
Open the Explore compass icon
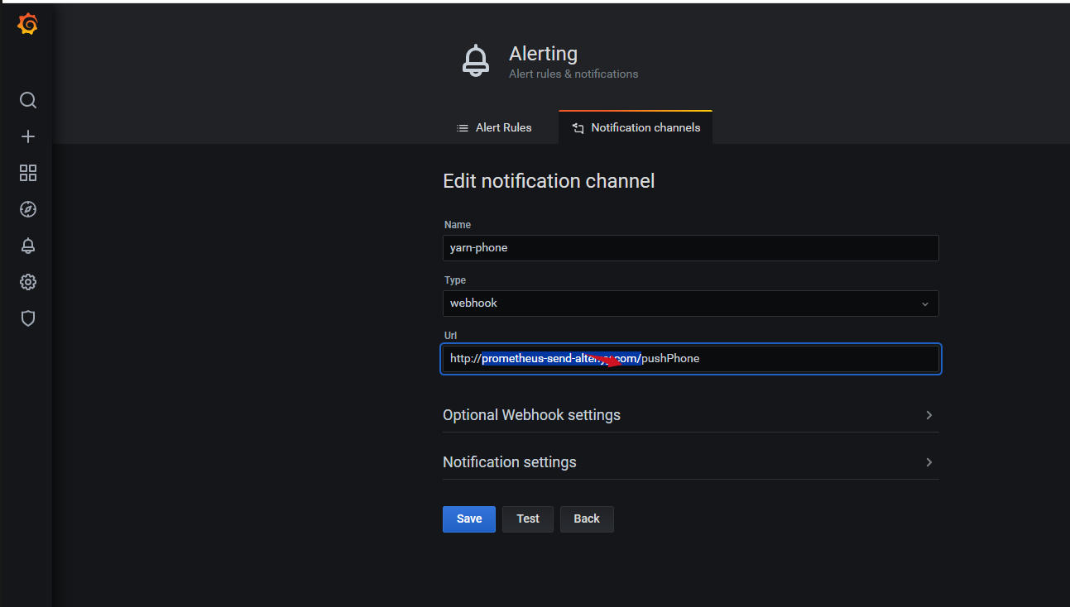point(28,209)
